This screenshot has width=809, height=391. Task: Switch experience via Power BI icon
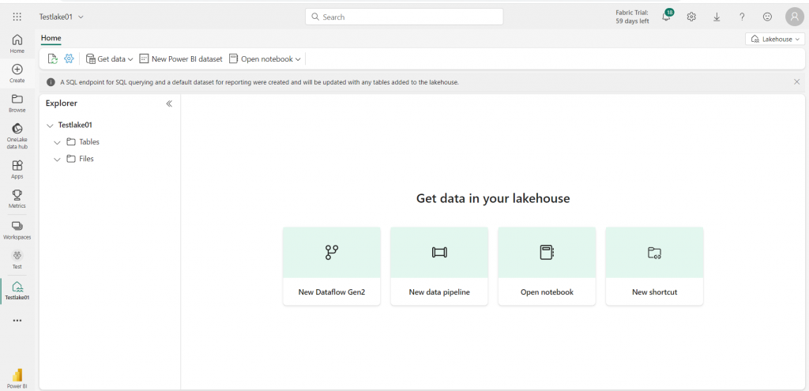pyautogui.click(x=17, y=378)
